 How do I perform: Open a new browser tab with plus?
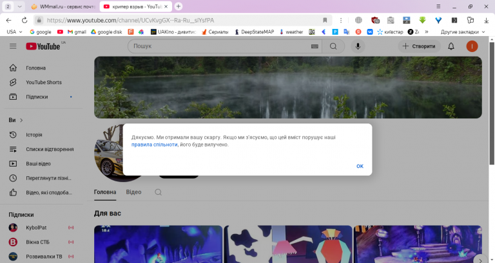(179, 6)
